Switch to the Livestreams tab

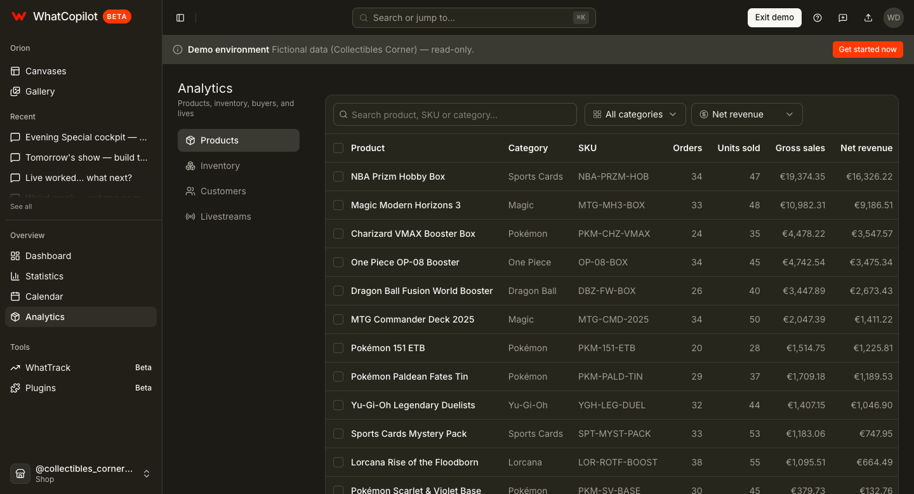pos(239,217)
